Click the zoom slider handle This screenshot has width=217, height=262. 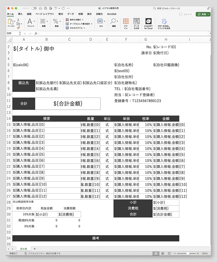tap(188, 254)
